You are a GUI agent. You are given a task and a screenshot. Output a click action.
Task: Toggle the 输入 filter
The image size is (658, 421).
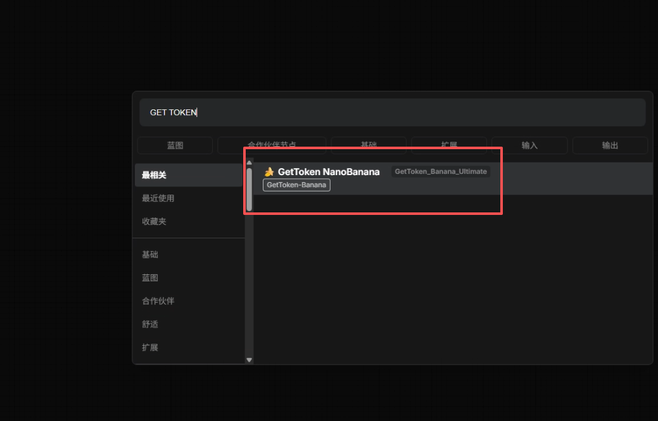[529, 145]
